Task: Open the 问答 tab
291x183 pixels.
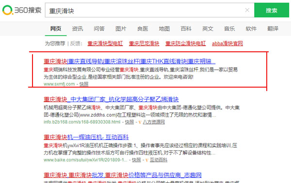Action: click(99, 29)
